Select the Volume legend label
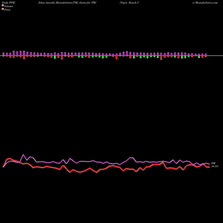Viewport: 223px width, 223px height. point(8,6)
